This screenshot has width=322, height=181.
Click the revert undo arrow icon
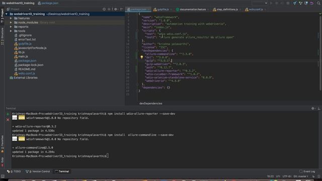point(312,3)
